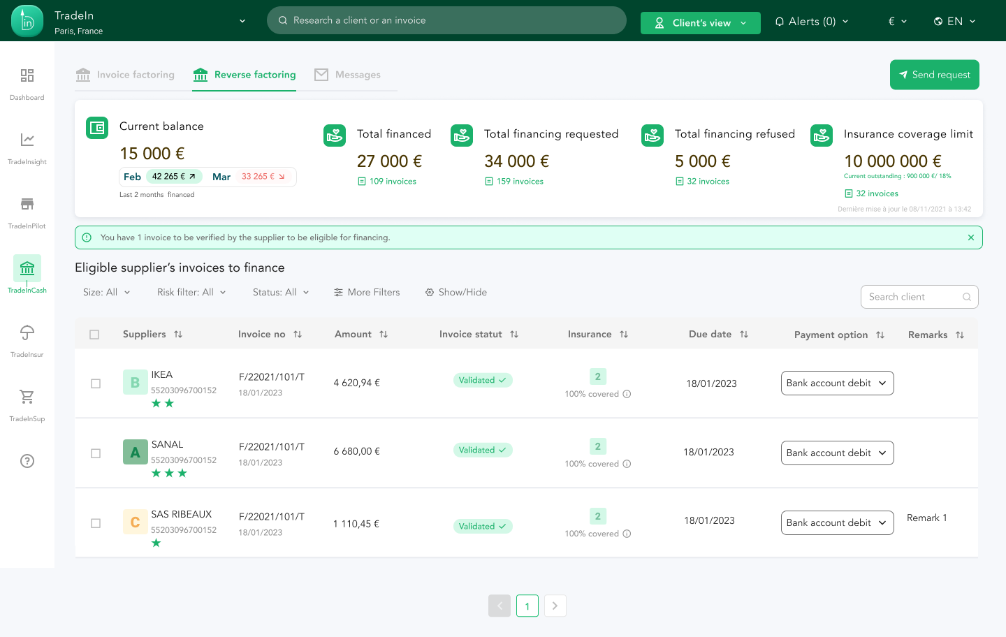Tick the SANAL invoice checkbox

[96, 453]
